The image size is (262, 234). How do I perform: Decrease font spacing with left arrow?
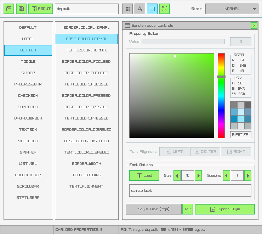[x=227, y=175]
